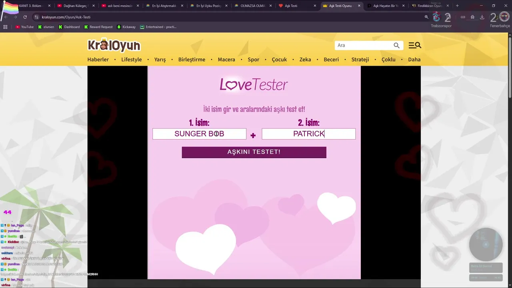Open the apps grid in bookmarks bar

coord(5,27)
